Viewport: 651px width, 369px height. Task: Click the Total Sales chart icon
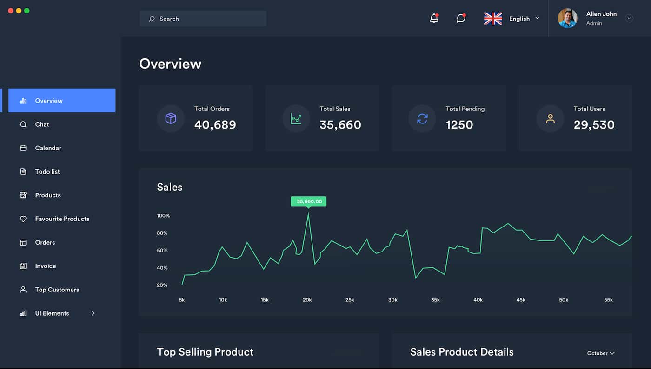(x=296, y=118)
